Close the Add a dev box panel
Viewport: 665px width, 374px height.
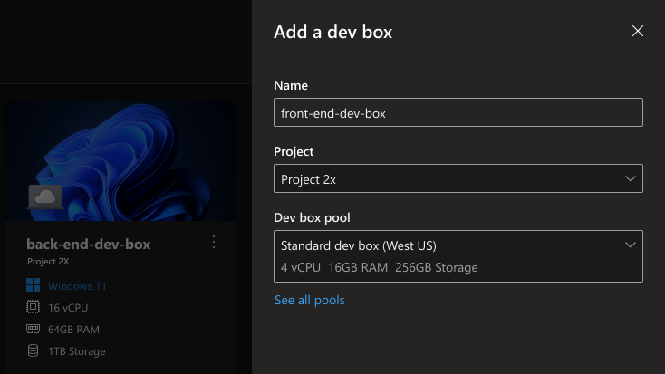pos(638,31)
